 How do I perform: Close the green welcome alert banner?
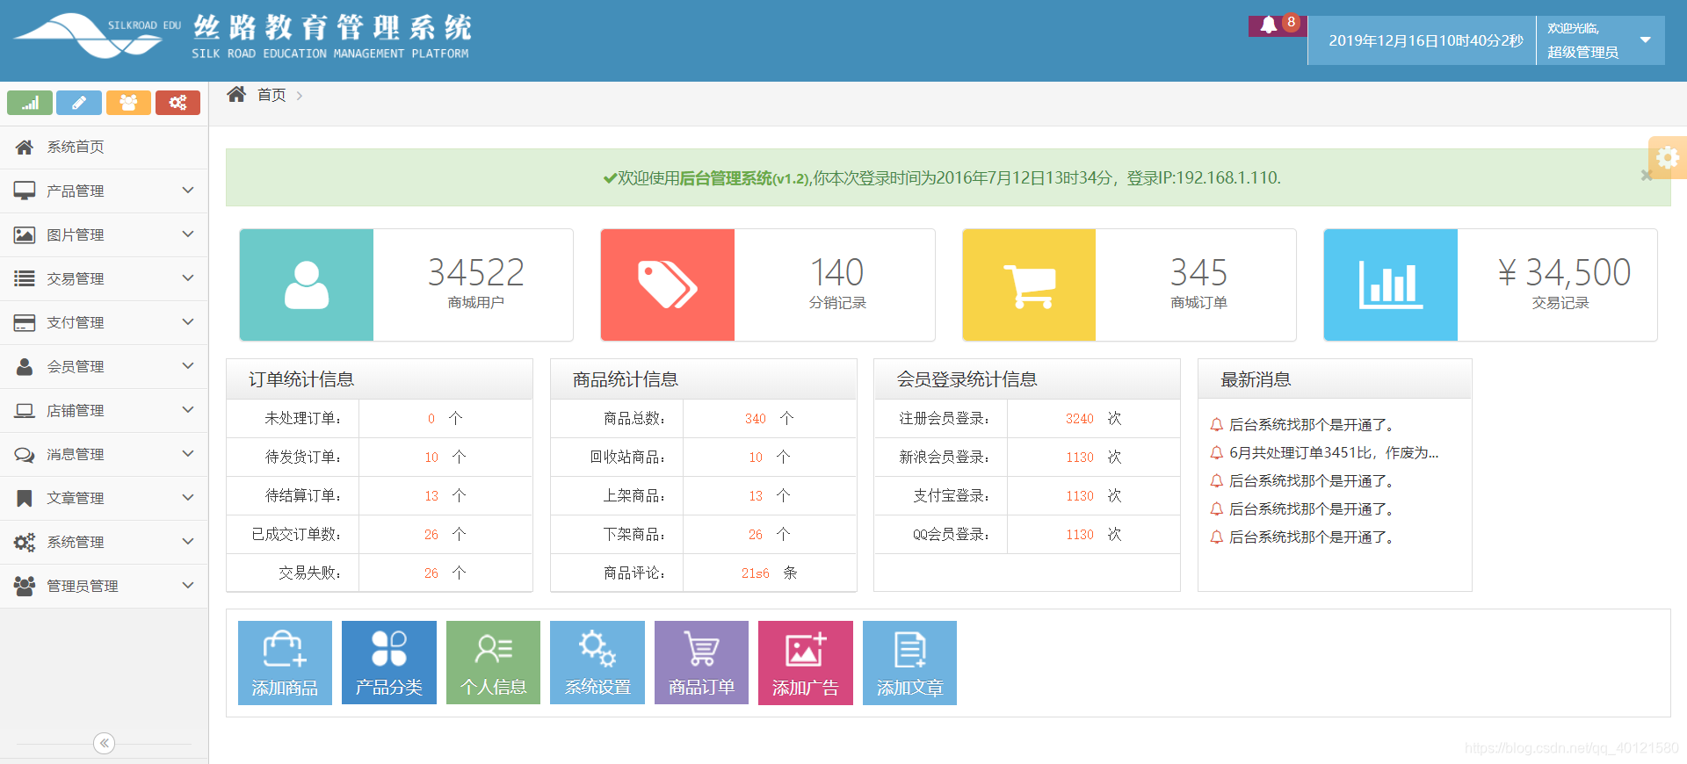click(1647, 176)
